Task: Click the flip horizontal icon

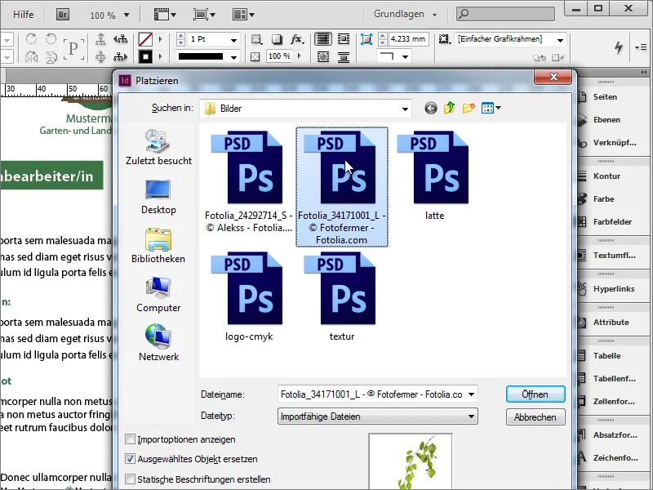Action: [x=31, y=56]
